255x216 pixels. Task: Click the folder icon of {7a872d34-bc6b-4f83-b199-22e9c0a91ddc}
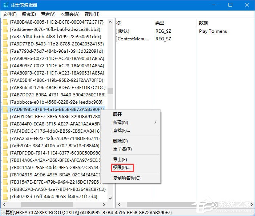(5, 37)
